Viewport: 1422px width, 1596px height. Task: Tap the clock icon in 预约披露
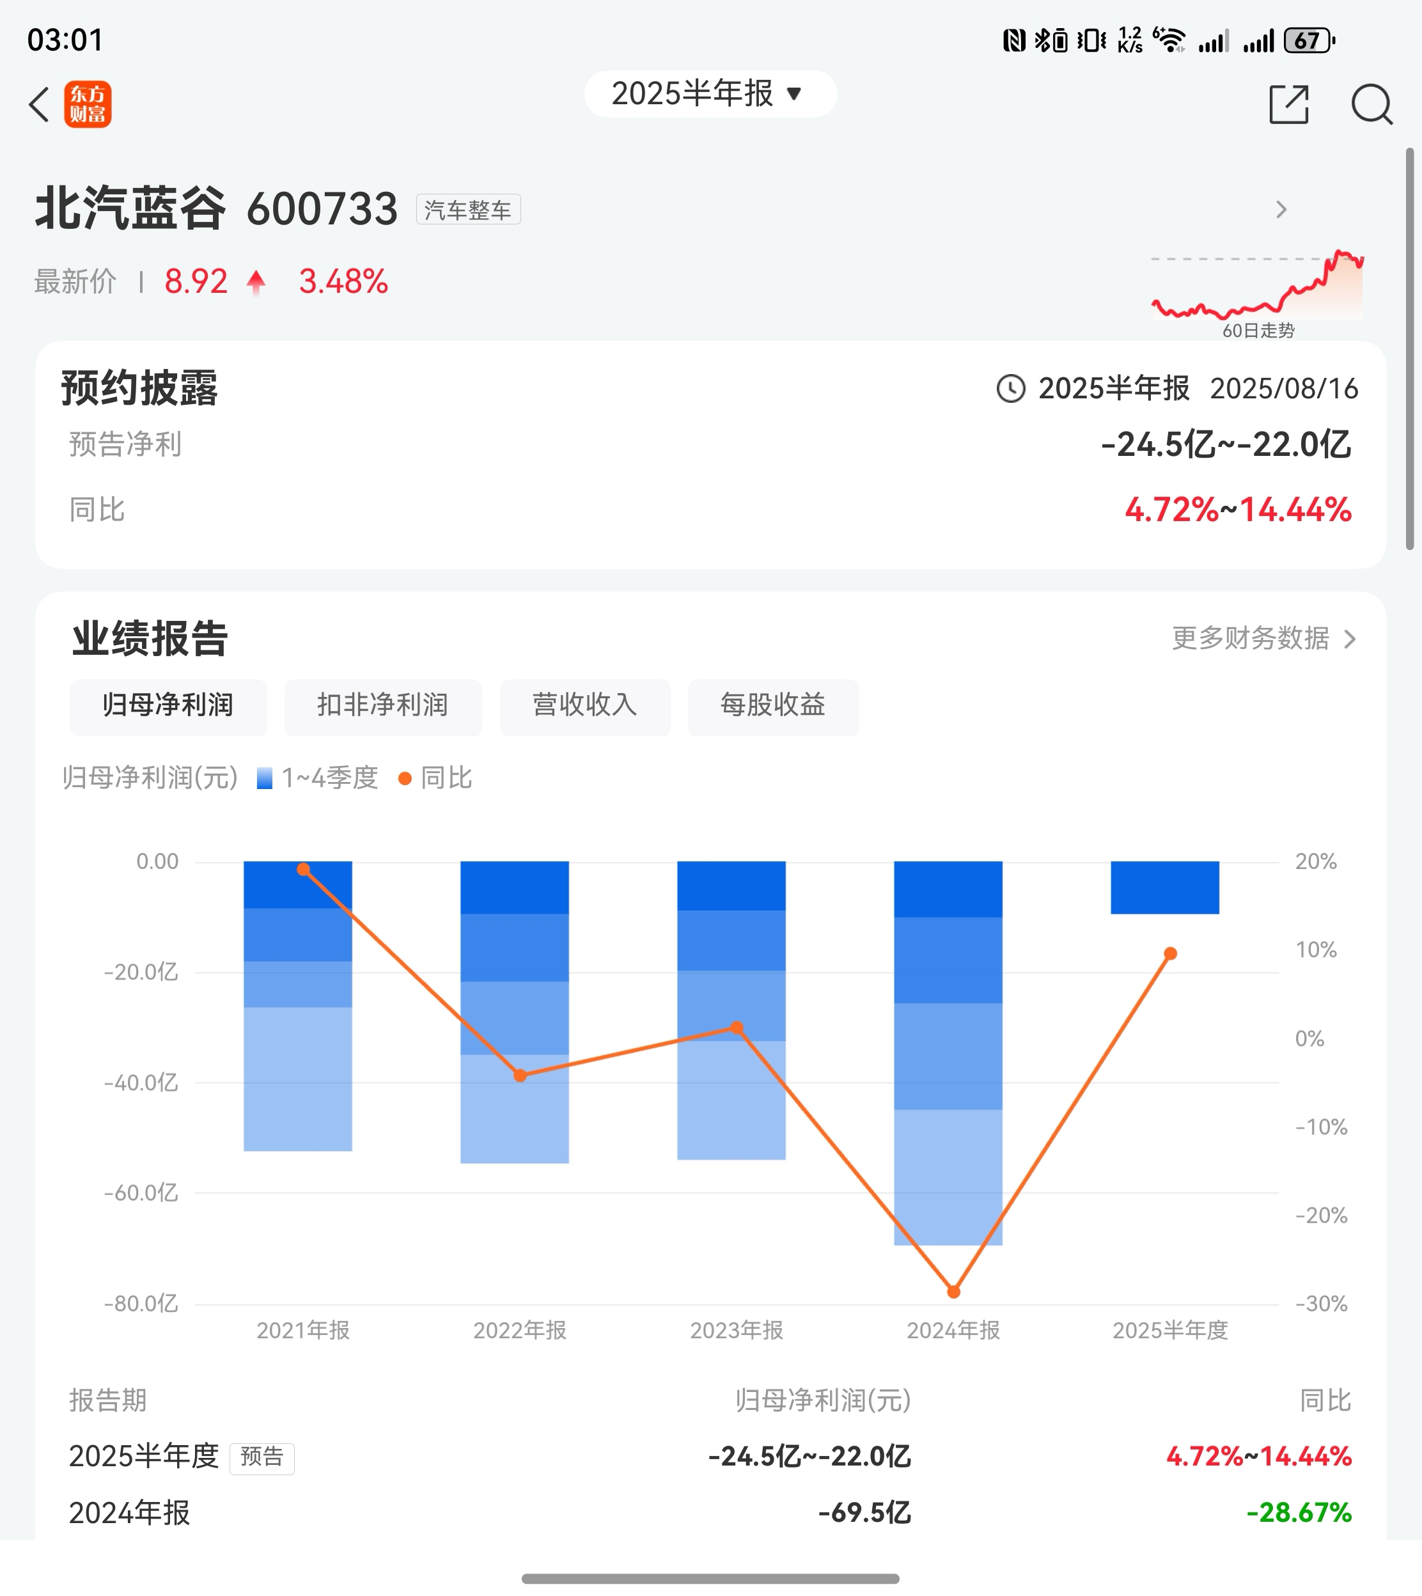point(1010,388)
